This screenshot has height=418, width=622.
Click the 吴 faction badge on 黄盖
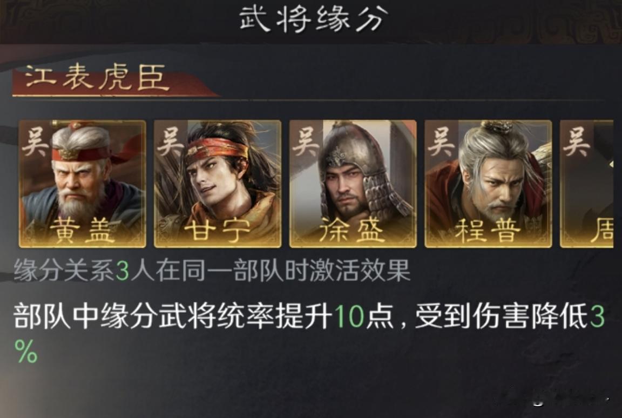point(35,143)
